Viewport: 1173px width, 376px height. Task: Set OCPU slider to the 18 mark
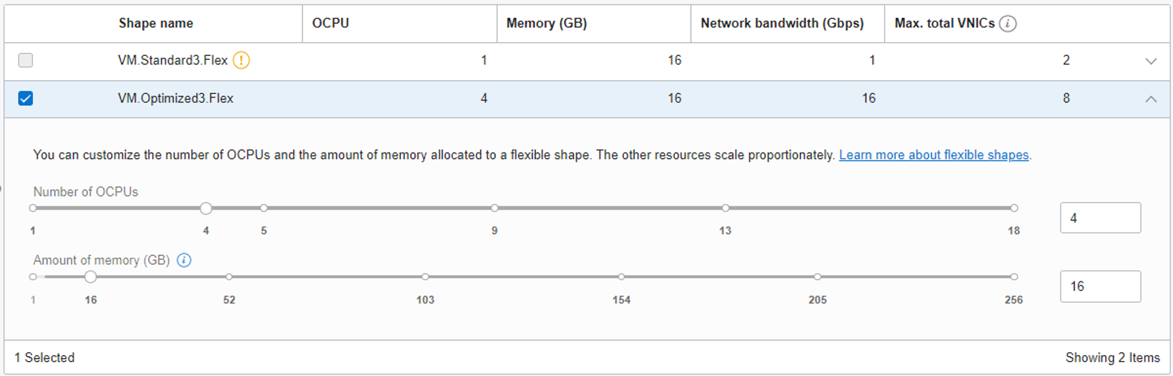(1014, 208)
